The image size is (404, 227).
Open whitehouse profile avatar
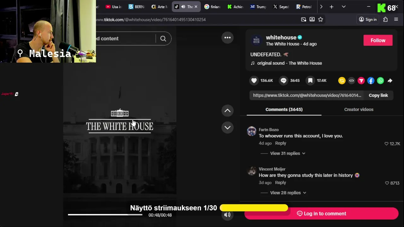click(256, 40)
